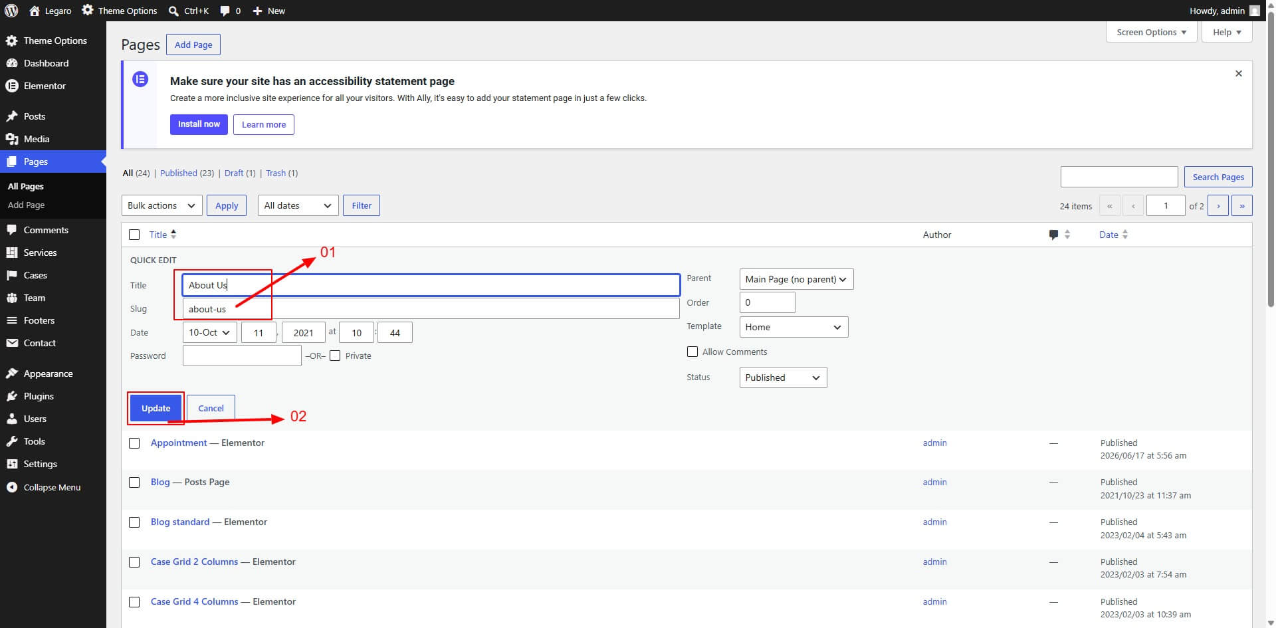Click the Collapse Menu arrow icon
The width and height of the screenshot is (1276, 628).
point(11,487)
